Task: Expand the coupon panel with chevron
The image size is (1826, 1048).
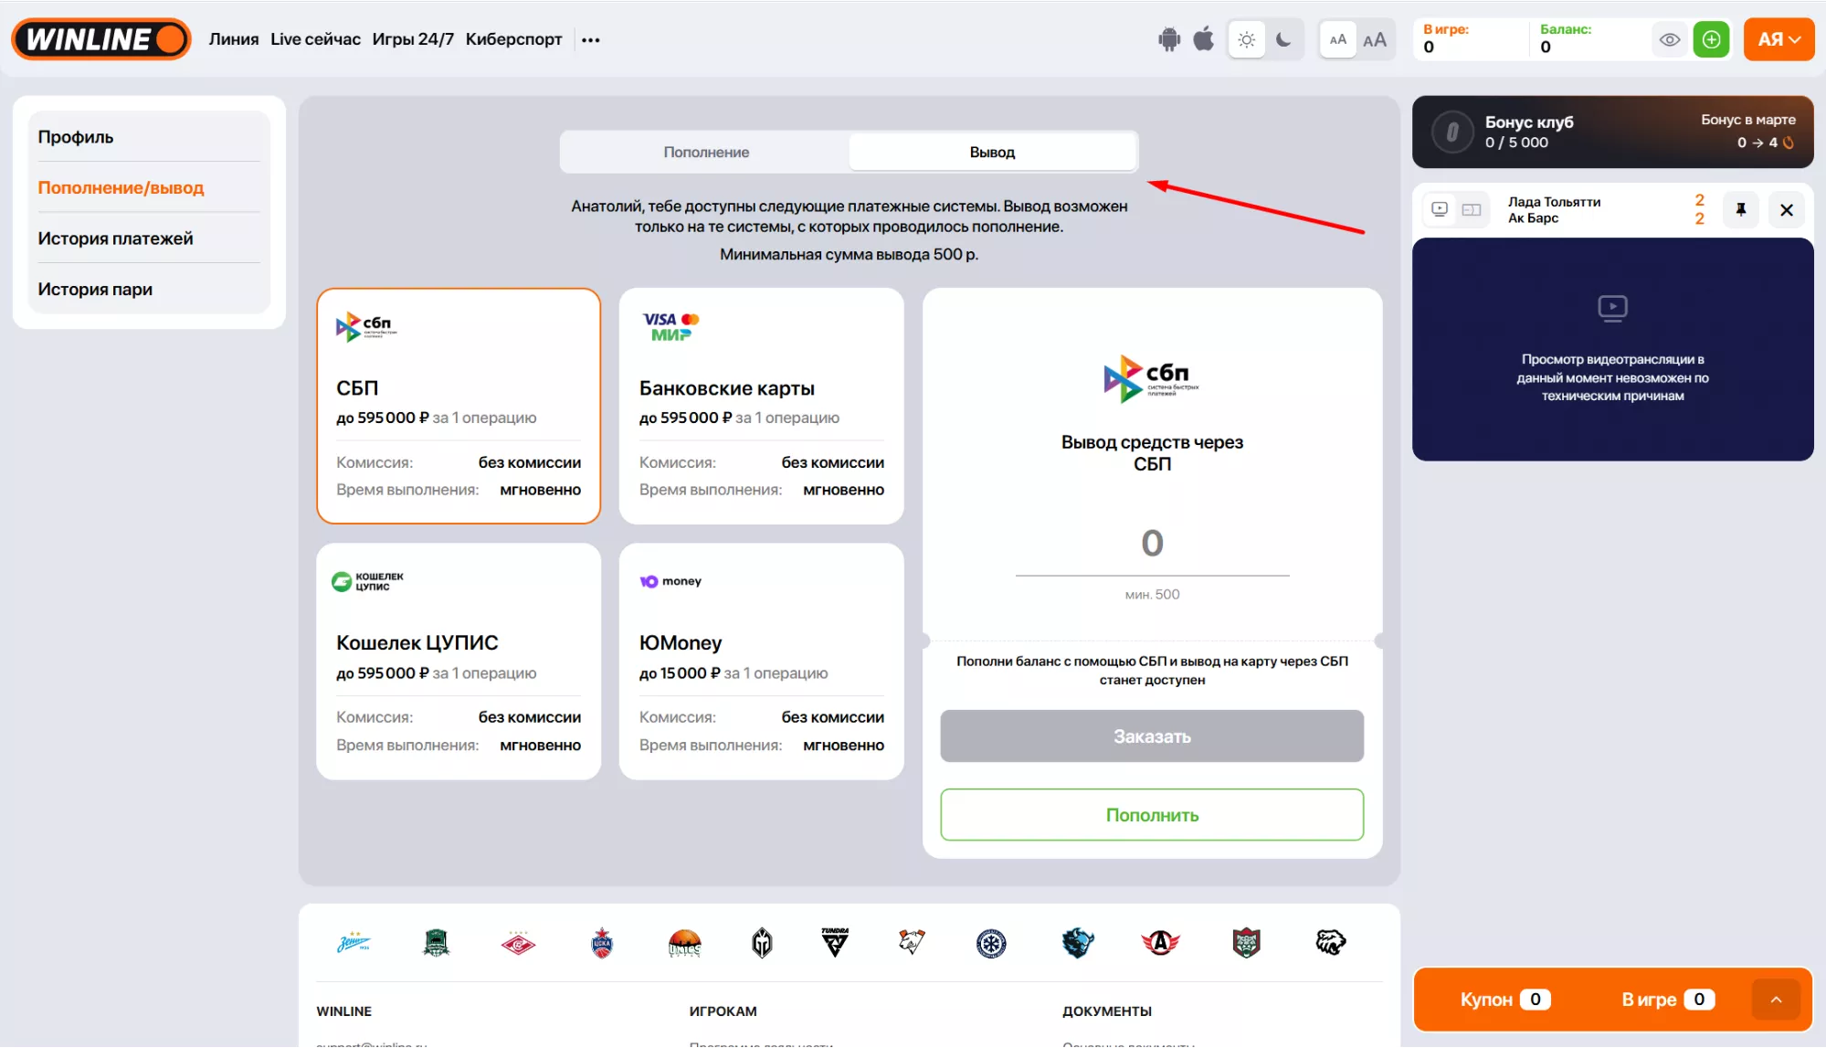Action: click(x=1776, y=1000)
